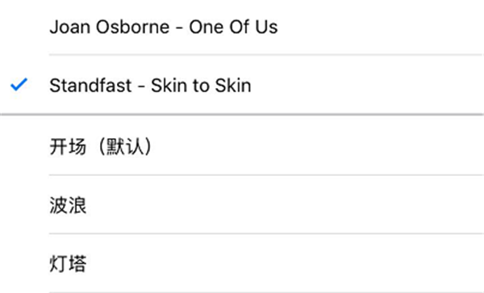Viewport: 484px width, 293px height.
Task: Tap the word Standfast in the checked row
Action: pos(90,86)
